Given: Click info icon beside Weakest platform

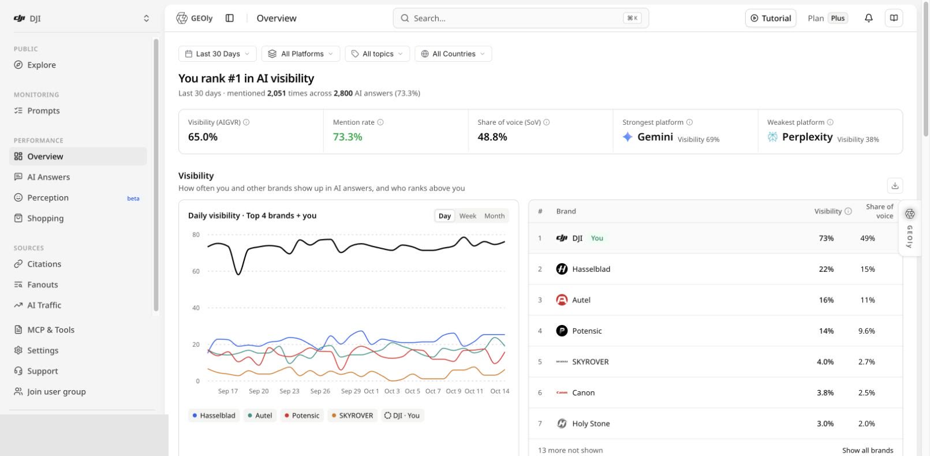Looking at the screenshot, I should click(x=830, y=122).
